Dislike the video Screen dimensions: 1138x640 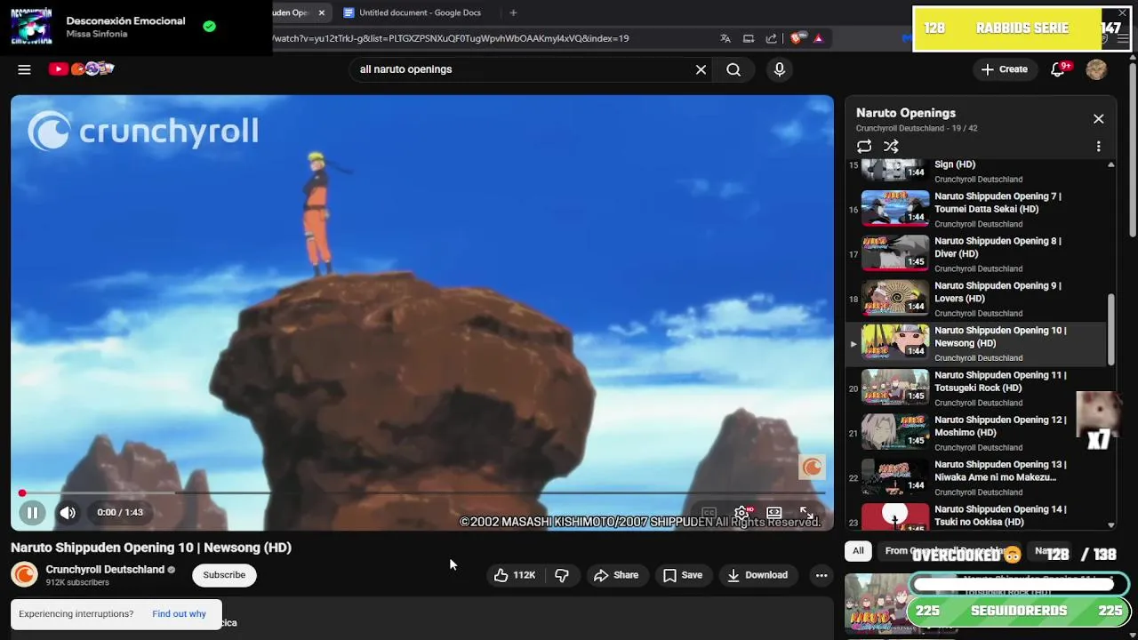562,575
